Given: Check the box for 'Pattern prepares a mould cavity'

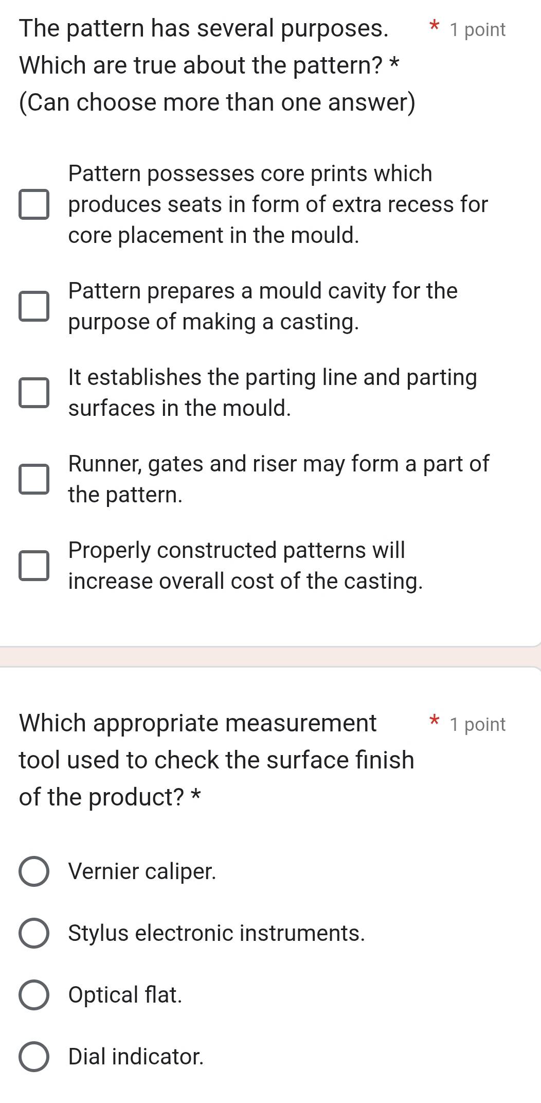Looking at the screenshot, I should click(34, 306).
